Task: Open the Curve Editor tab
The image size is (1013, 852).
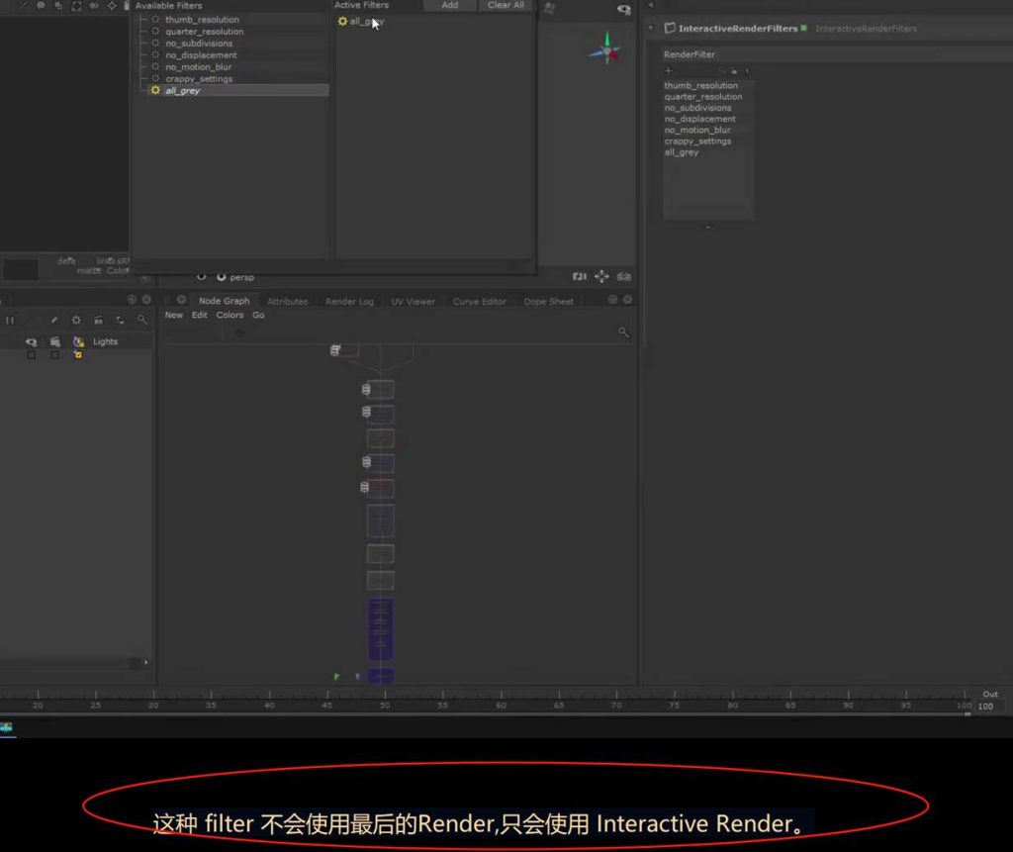Action: click(x=479, y=301)
